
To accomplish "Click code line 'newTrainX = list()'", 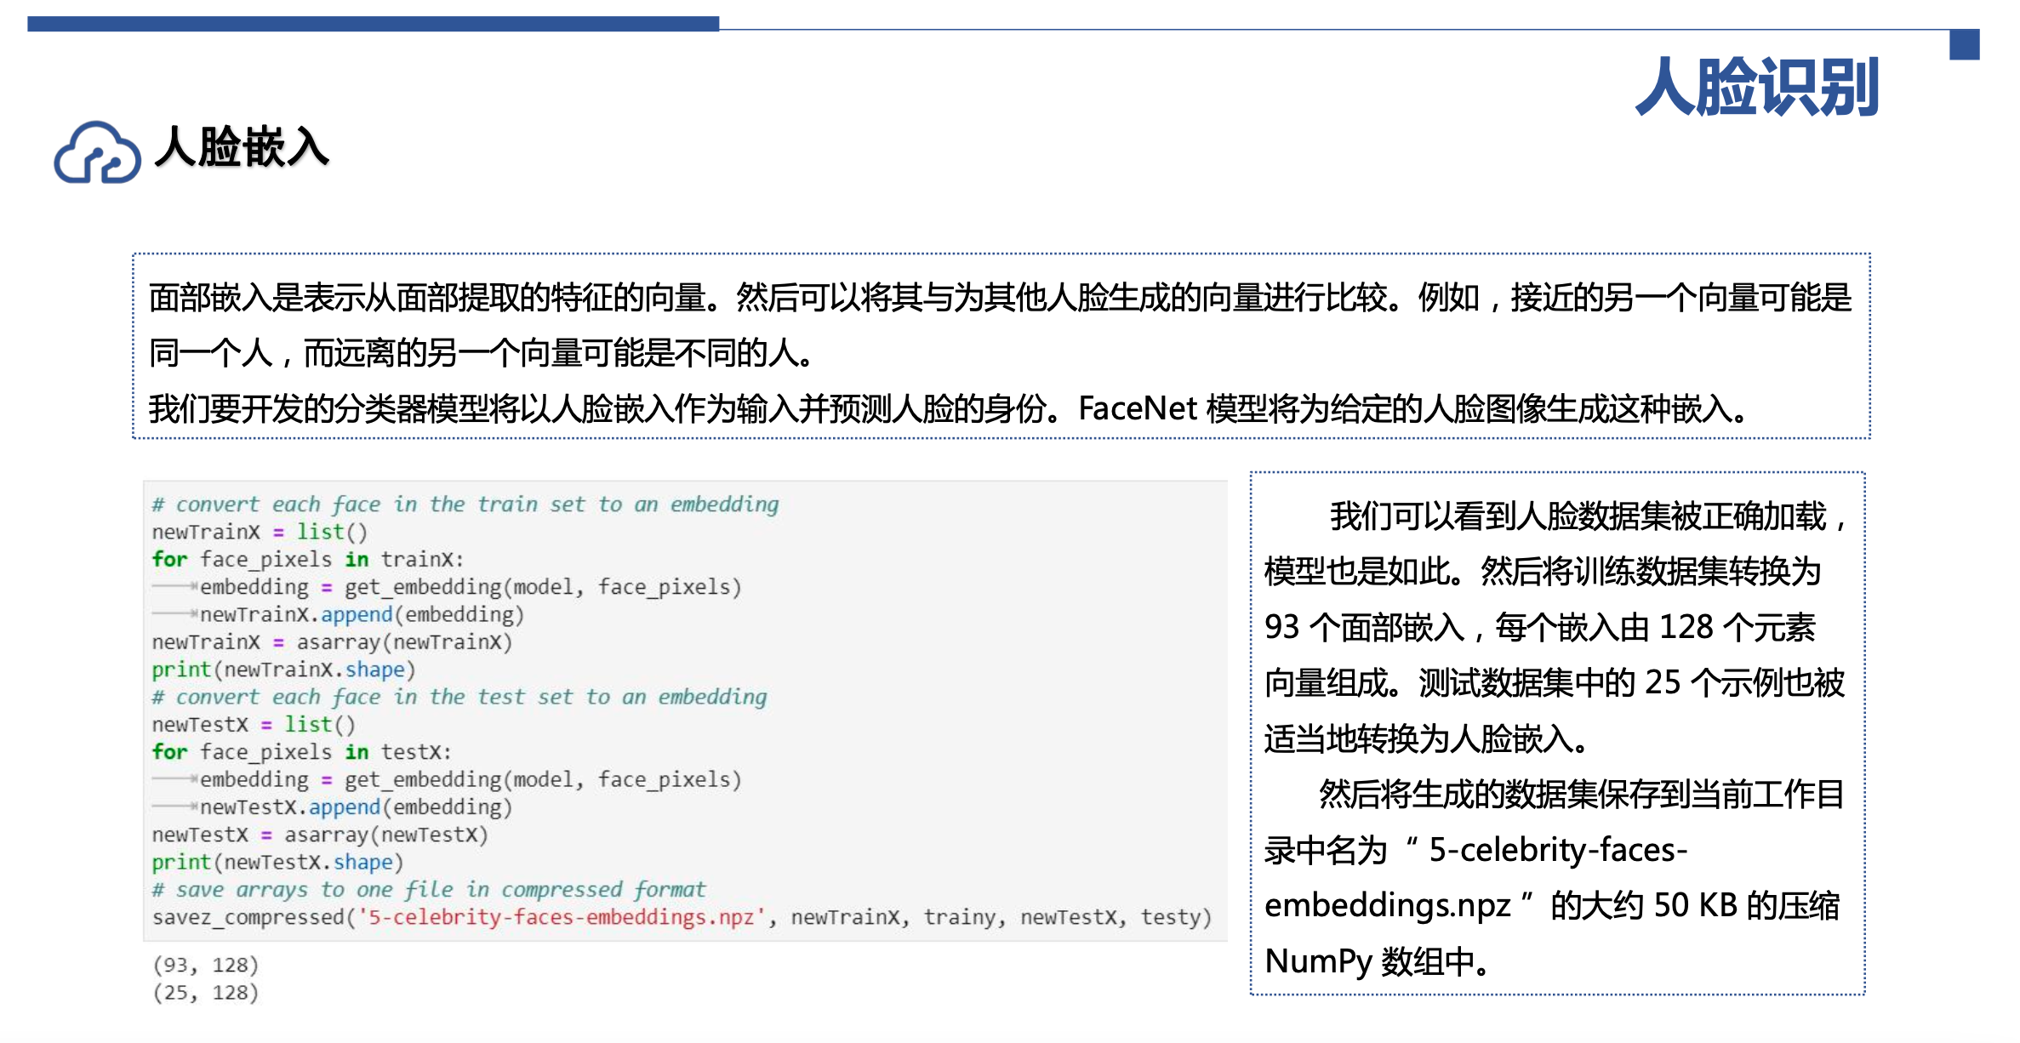I will [x=260, y=533].
